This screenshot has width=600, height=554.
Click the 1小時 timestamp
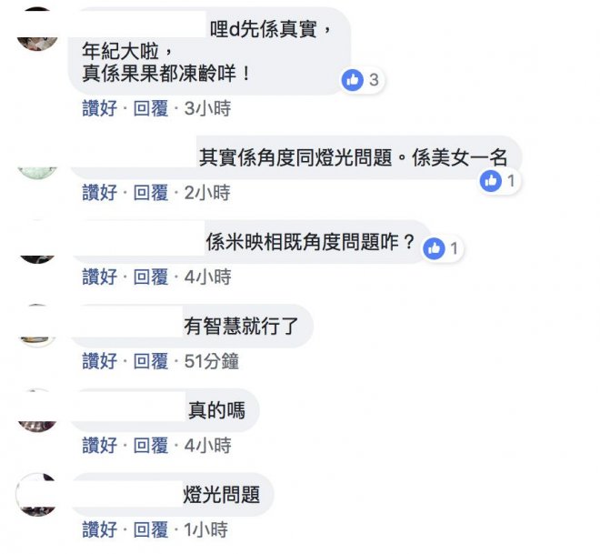206,529
